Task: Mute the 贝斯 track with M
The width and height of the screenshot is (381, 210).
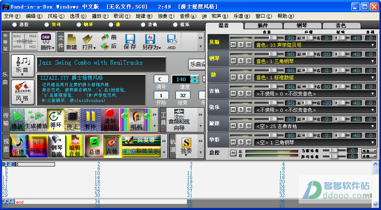Action: pyautogui.click(x=233, y=44)
